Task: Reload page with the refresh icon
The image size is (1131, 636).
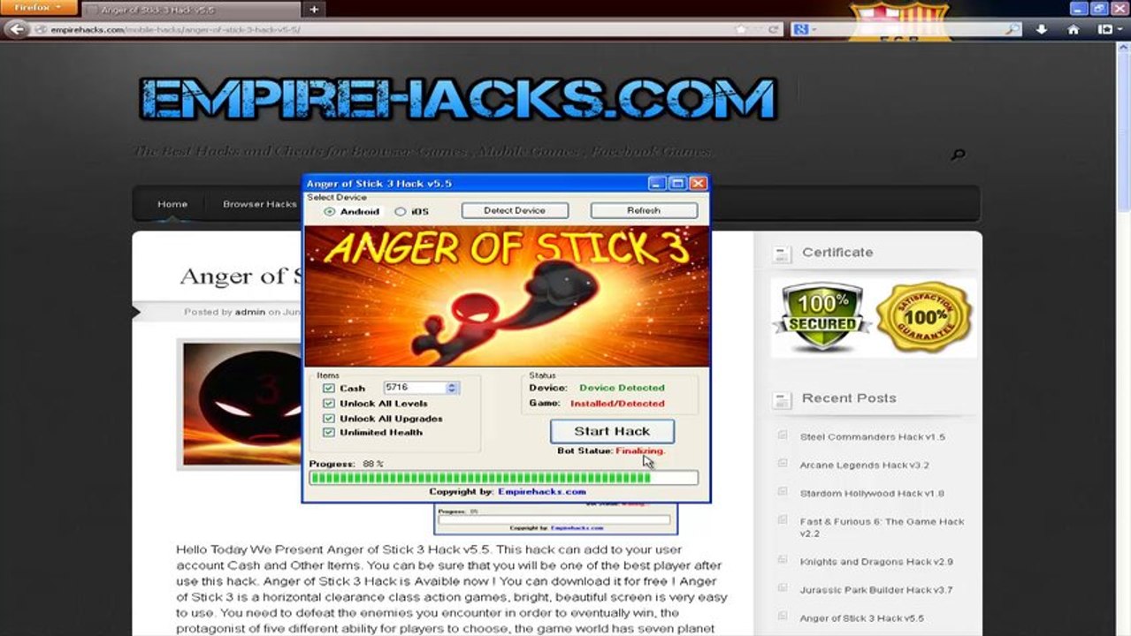Action: click(773, 29)
